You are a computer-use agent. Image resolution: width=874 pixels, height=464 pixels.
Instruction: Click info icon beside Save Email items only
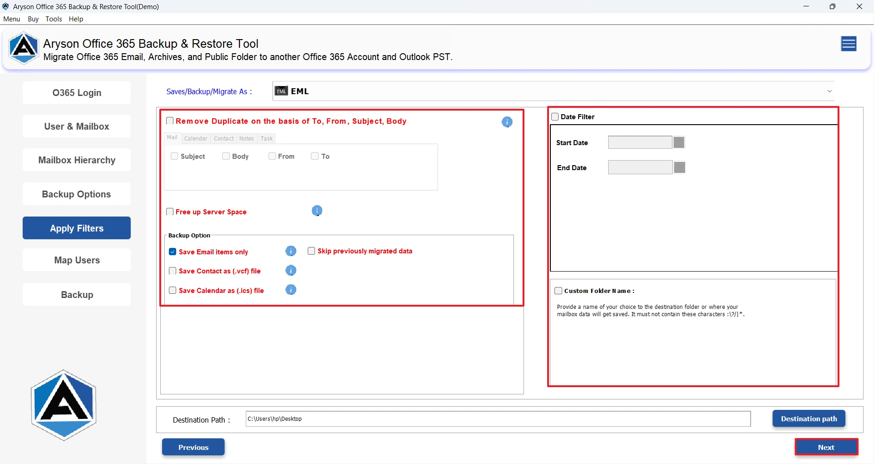pyautogui.click(x=291, y=251)
